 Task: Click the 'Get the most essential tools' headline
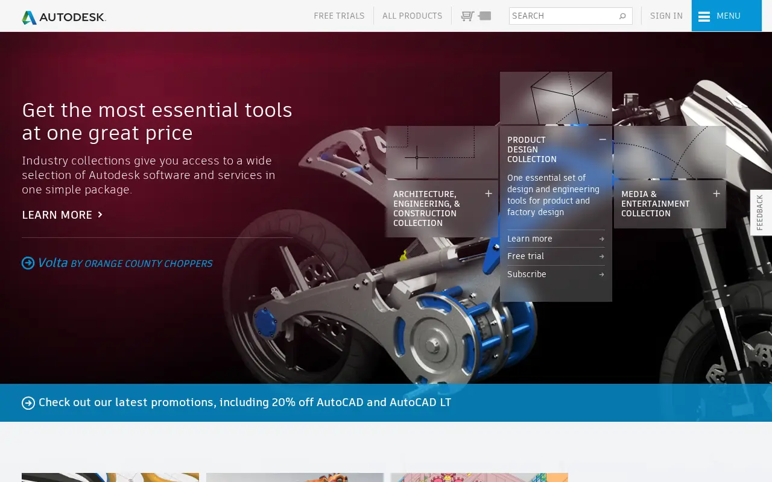pyautogui.click(x=157, y=121)
